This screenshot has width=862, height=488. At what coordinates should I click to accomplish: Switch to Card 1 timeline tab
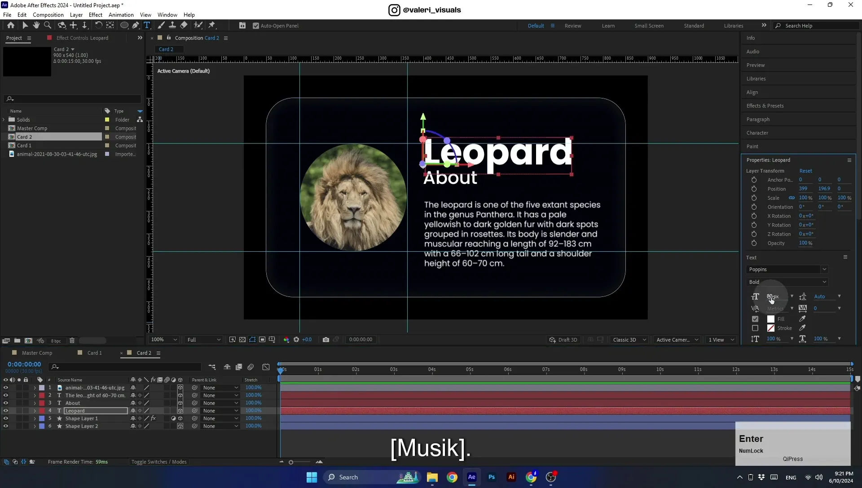pos(94,353)
